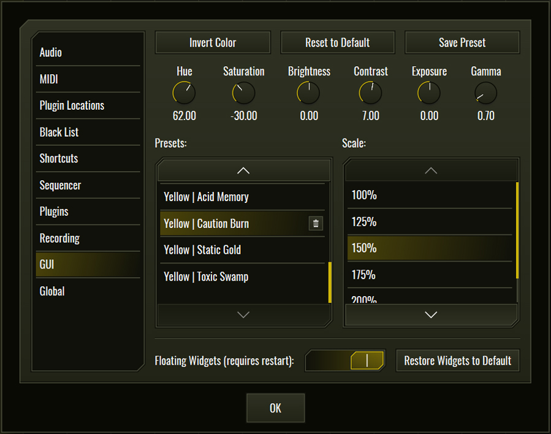Select the GUI settings tab
Screen dimensions: 551x434
click(x=88, y=265)
